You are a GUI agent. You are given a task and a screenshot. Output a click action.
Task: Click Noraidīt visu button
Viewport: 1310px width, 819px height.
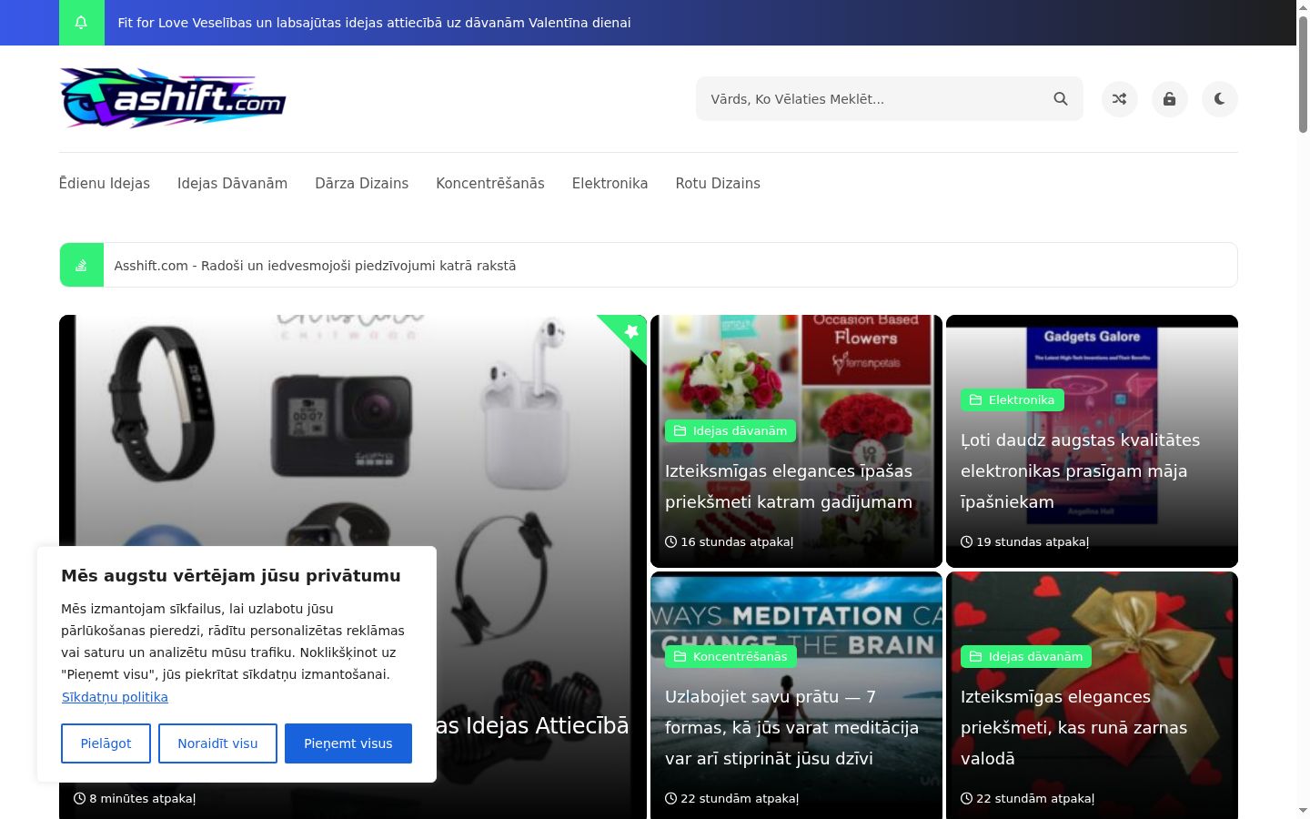pos(217,743)
